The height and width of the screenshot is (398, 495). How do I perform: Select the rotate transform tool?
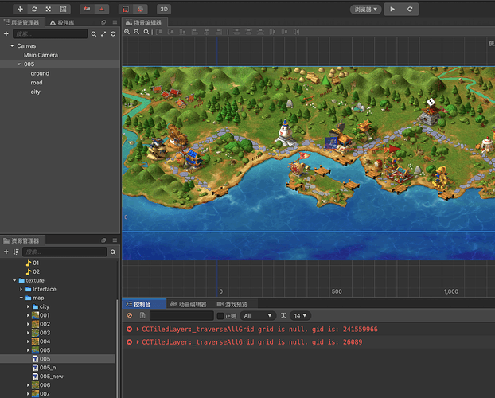point(34,9)
